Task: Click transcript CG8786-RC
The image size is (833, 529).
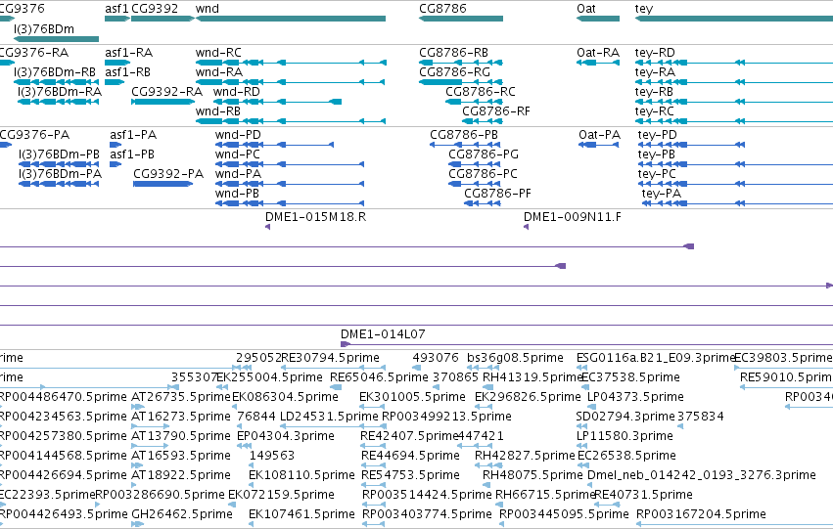Action: tap(474, 102)
